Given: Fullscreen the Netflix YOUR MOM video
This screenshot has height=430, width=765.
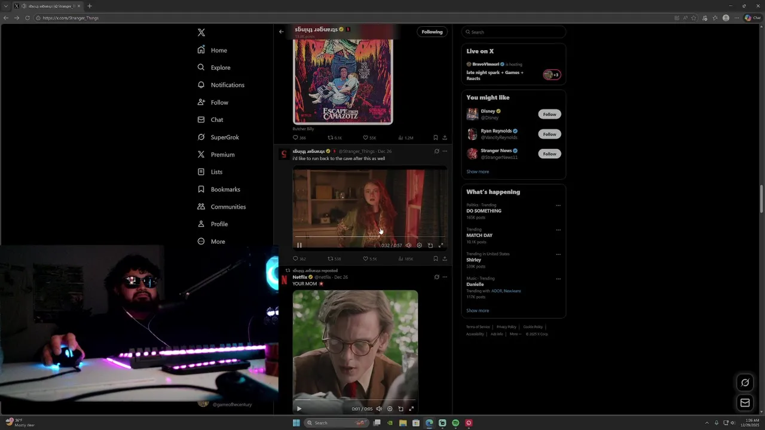Looking at the screenshot, I should pos(411,408).
